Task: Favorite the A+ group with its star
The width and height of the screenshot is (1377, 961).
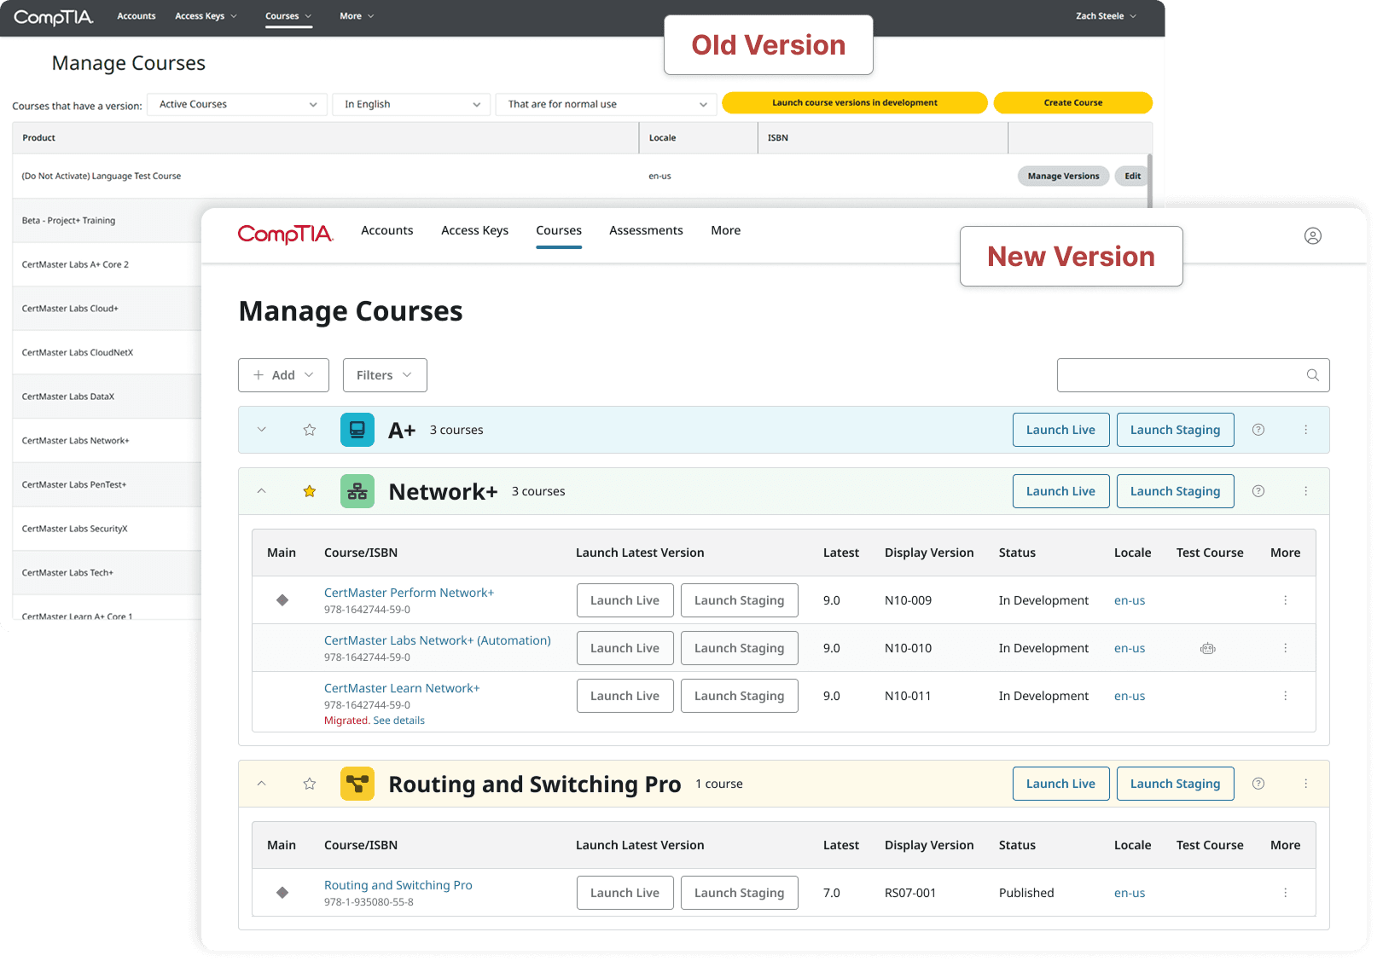Action: (310, 430)
